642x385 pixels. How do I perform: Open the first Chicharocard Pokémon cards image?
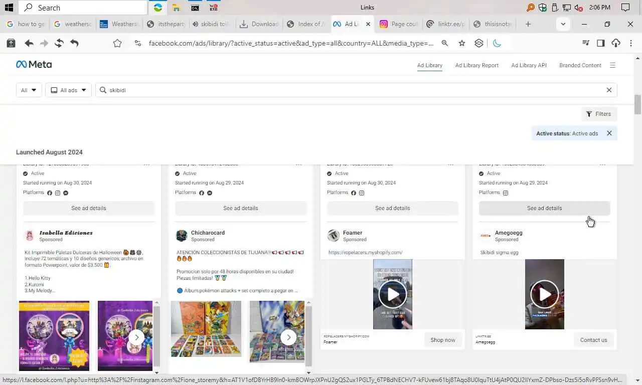206,329
